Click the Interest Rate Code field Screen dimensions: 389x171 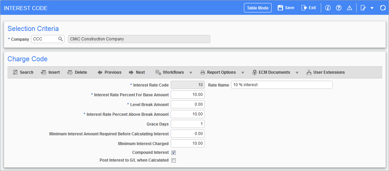(188, 85)
